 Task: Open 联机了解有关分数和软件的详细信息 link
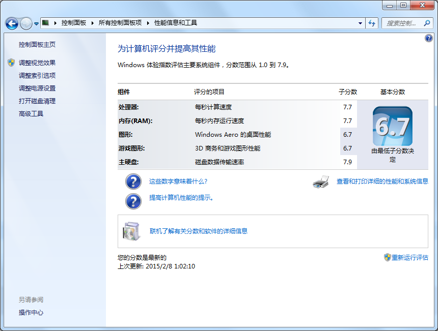point(199,231)
